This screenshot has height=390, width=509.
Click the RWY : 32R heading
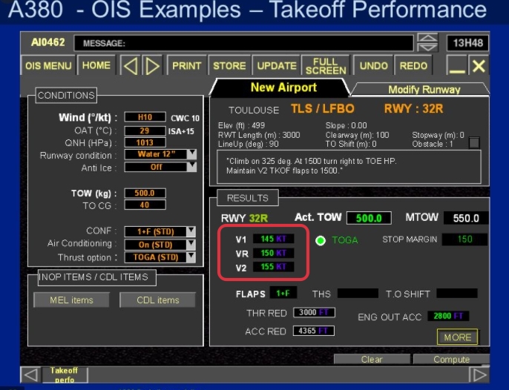413,109
